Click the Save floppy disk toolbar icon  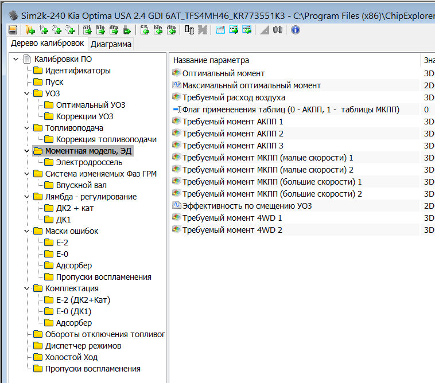13,30
